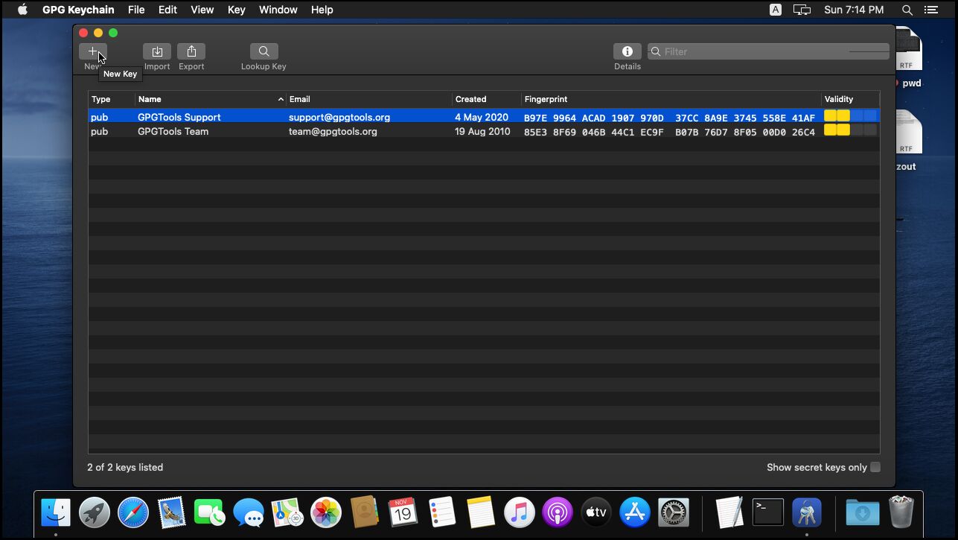Image resolution: width=958 pixels, height=540 pixels.
Task: Sort keys by Name column header
Action: pos(205,99)
